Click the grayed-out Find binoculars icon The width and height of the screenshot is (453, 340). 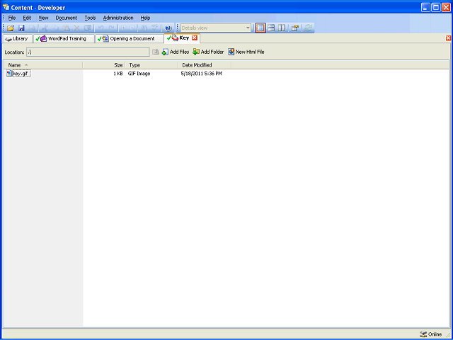[x=144, y=28]
